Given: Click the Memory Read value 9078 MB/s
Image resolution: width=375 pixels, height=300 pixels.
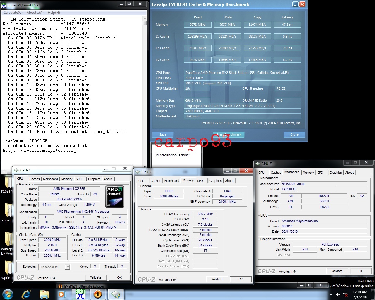Looking at the screenshot, I should click(197, 25).
